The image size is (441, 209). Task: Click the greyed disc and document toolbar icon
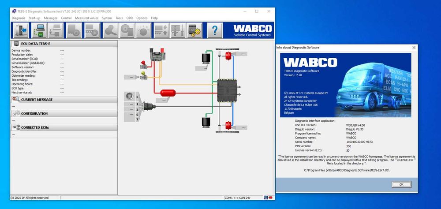pos(127,30)
